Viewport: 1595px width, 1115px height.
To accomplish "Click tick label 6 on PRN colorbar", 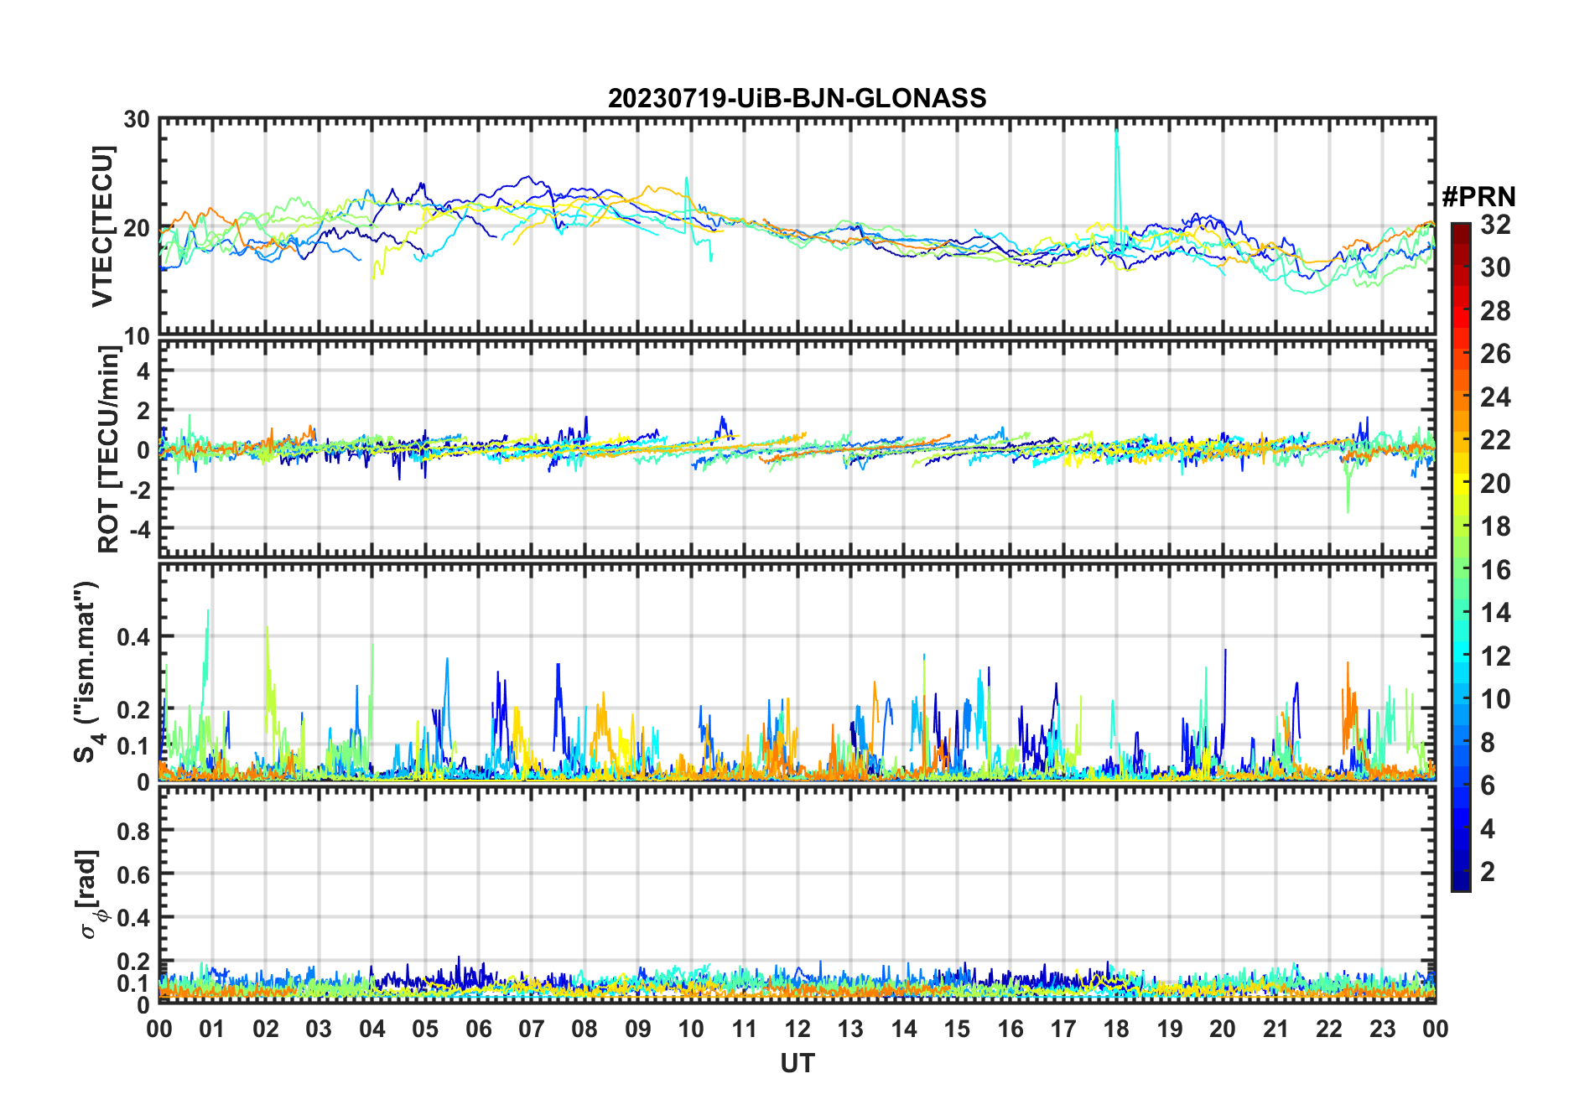I will 1488,786.
